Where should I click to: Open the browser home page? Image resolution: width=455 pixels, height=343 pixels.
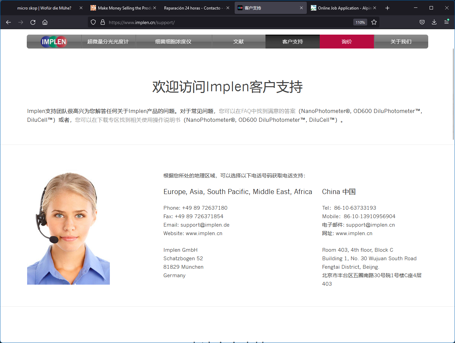pos(45,22)
